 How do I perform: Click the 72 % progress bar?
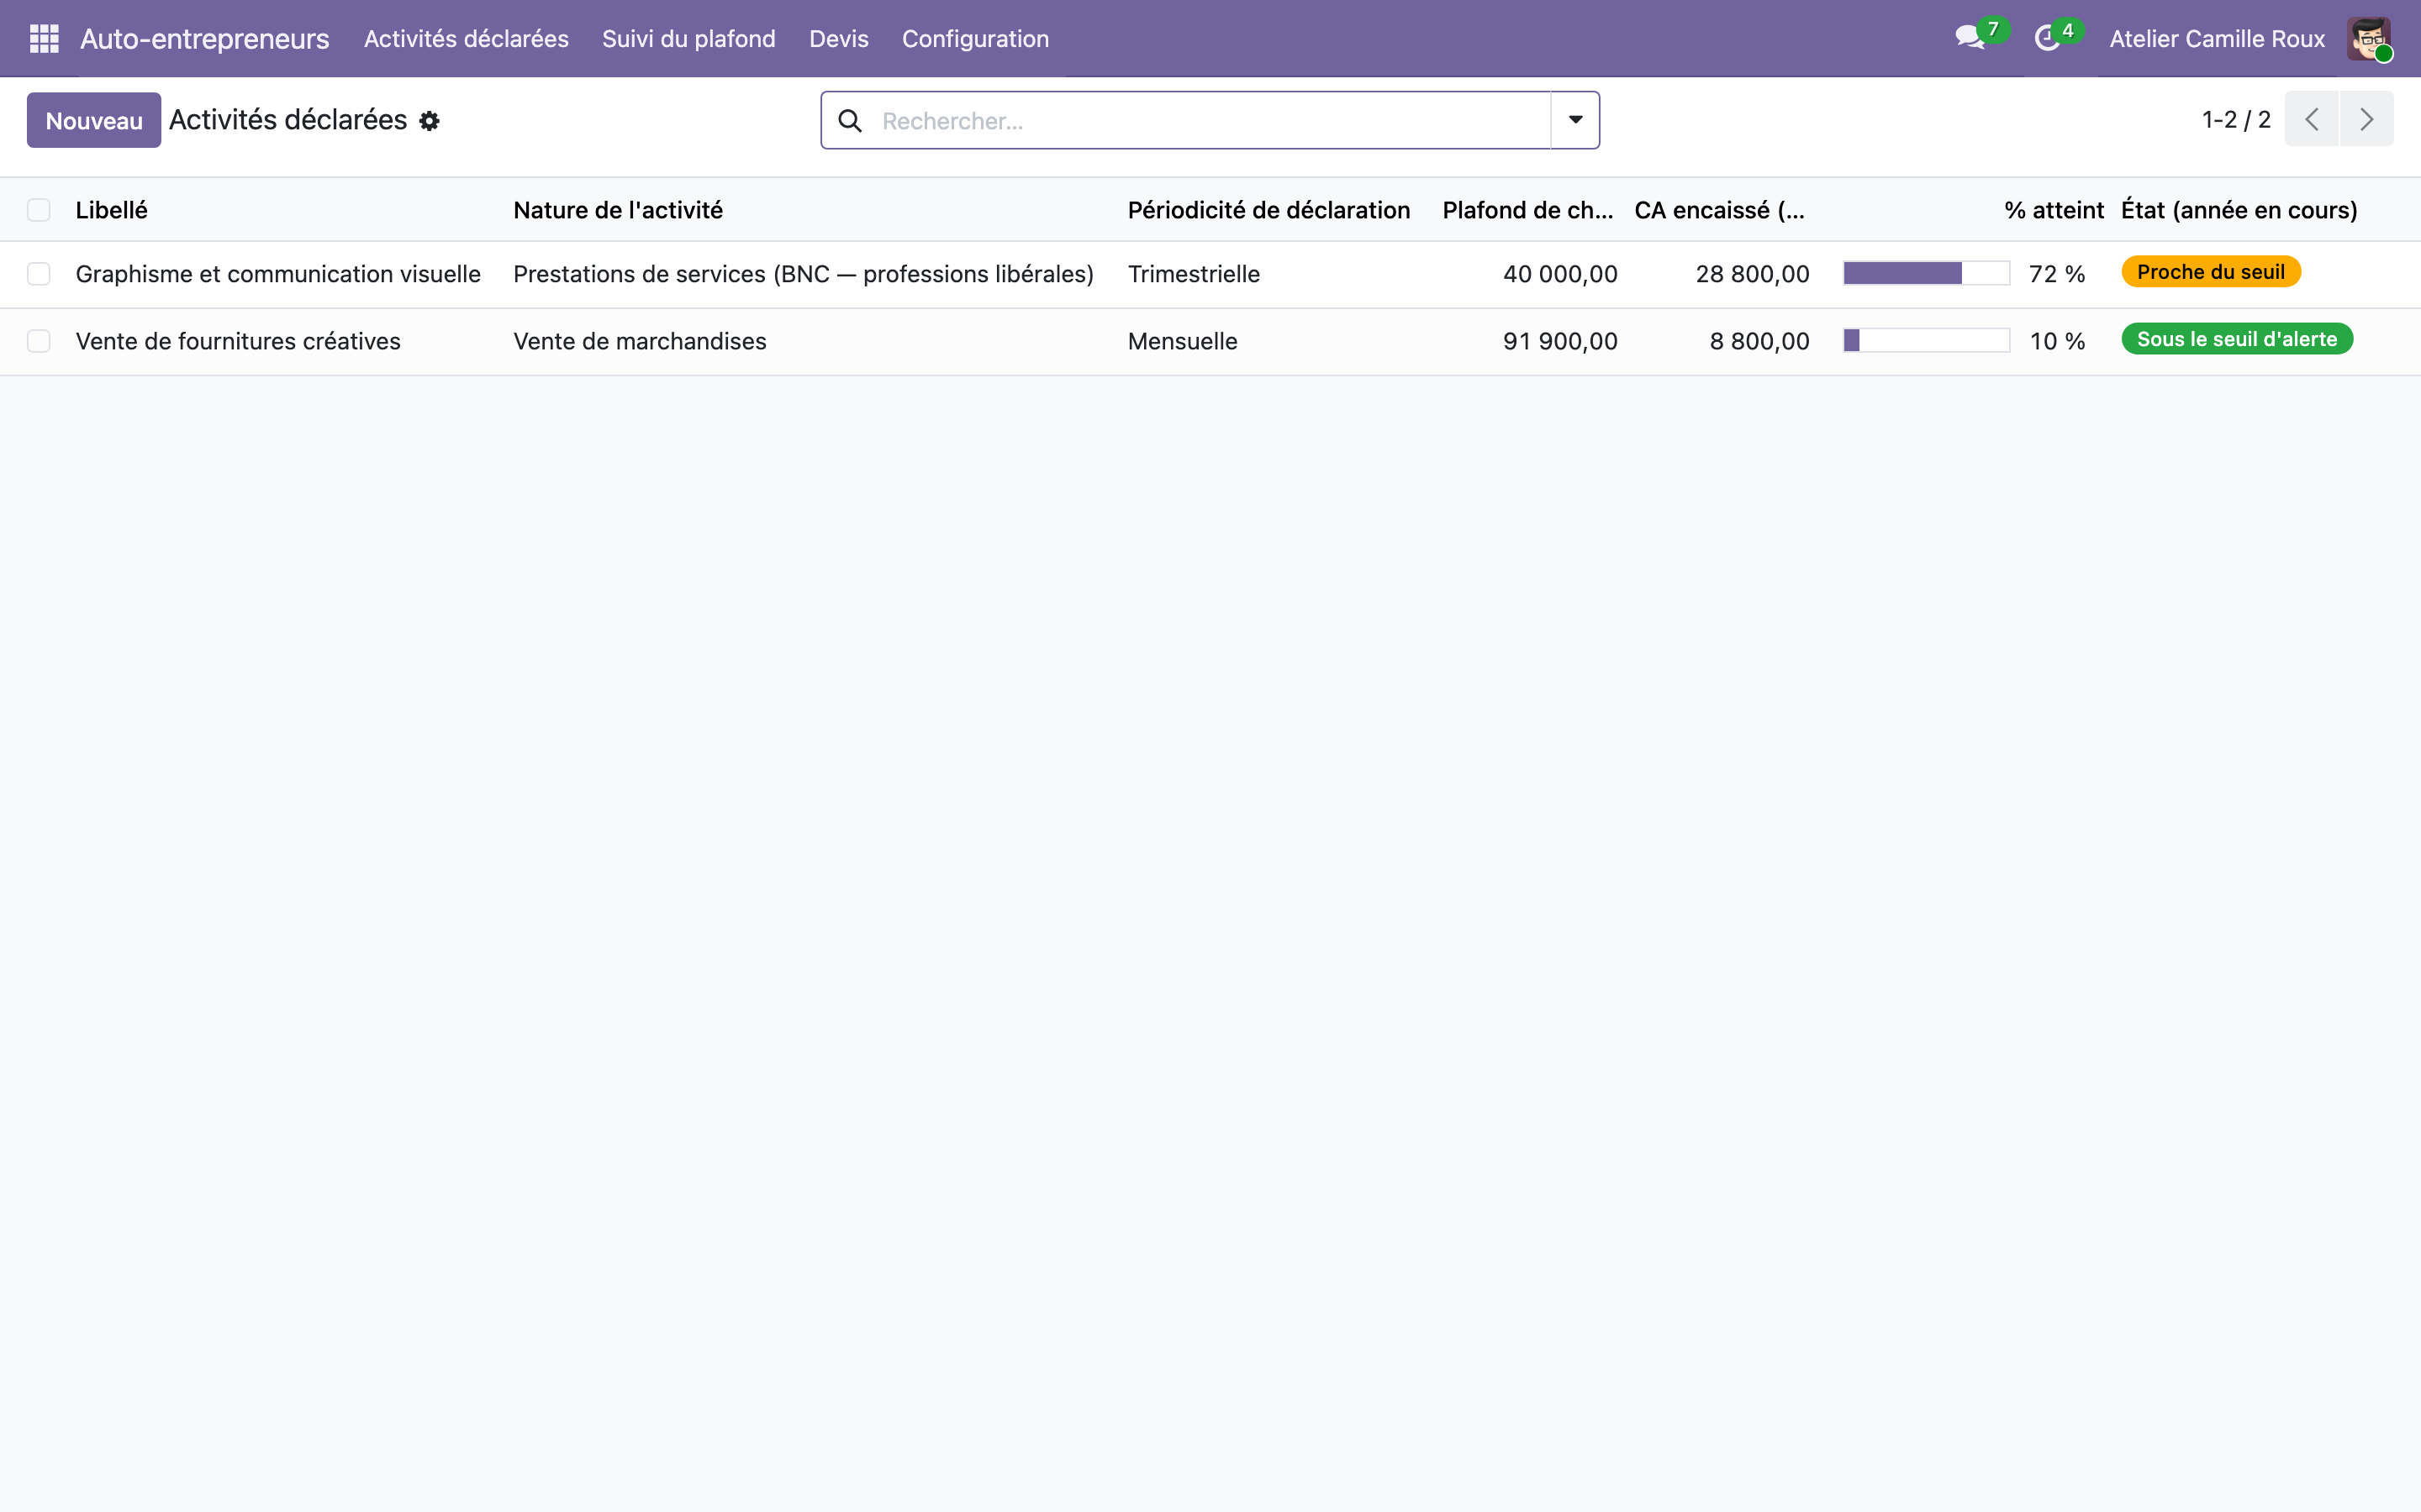(1926, 273)
